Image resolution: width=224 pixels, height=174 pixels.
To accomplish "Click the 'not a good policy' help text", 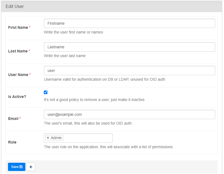I will click(x=94, y=100).
